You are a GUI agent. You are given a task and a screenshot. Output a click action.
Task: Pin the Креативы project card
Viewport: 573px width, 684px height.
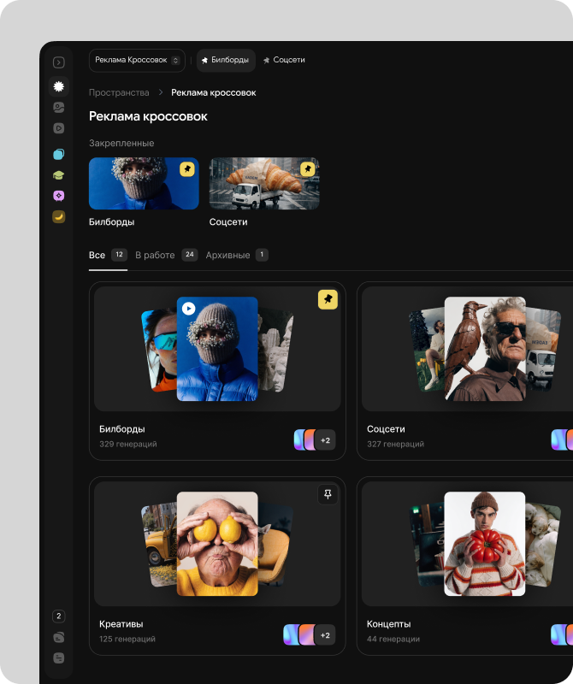coord(328,493)
